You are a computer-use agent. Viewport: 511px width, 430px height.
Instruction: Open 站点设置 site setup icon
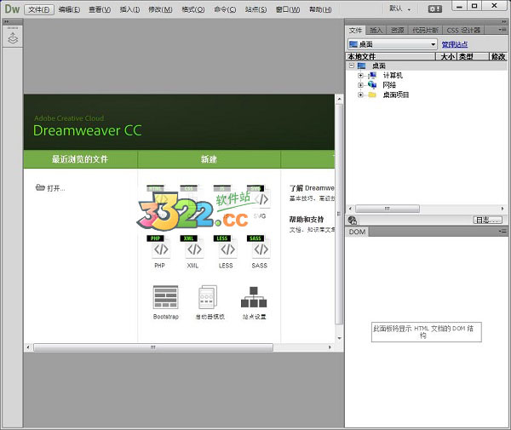pyautogui.click(x=254, y=297)
